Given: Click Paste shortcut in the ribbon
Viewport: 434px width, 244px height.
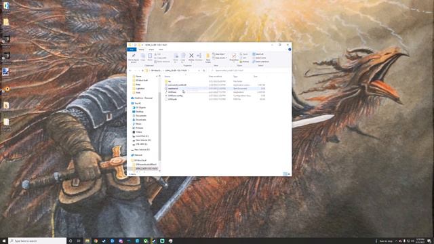Looking at the screenshot, I should (x=162, y=62).
